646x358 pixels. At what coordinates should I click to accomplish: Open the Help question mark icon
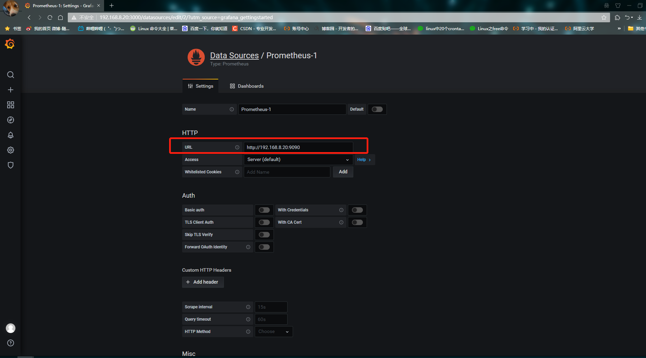[x=11, y=343]
